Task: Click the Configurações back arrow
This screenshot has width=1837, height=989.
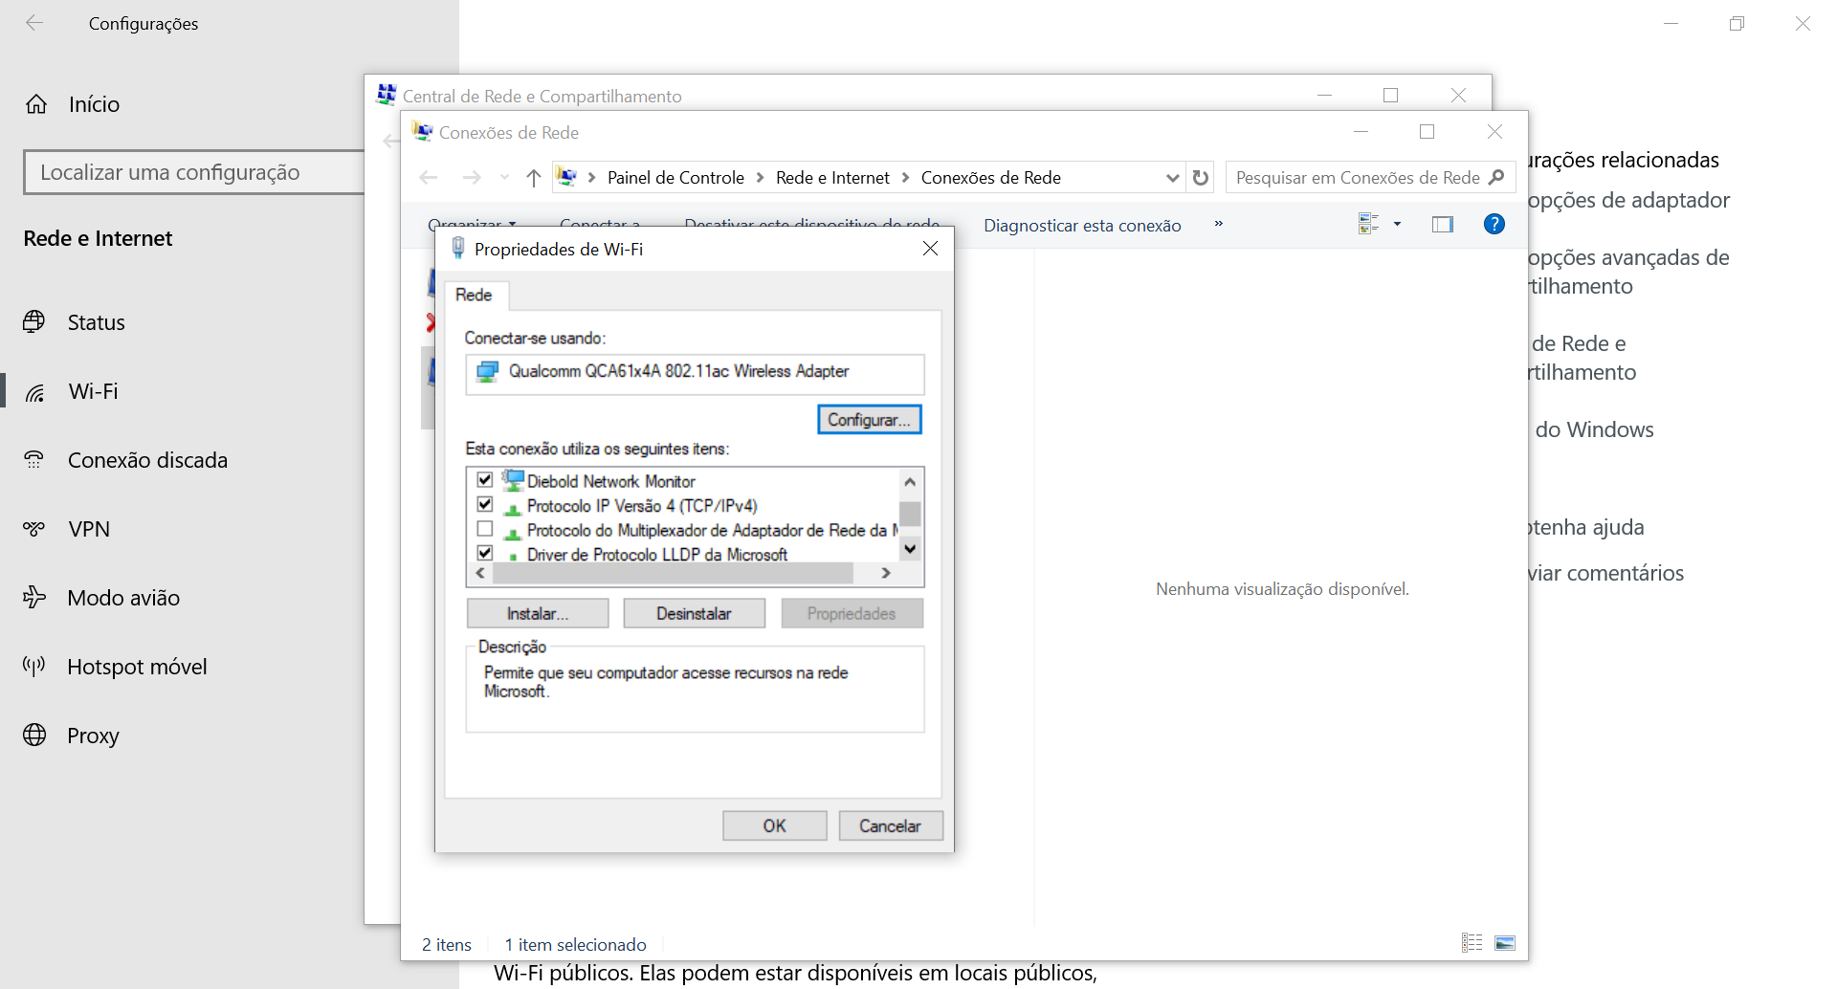Action: [x=34, y=23]
